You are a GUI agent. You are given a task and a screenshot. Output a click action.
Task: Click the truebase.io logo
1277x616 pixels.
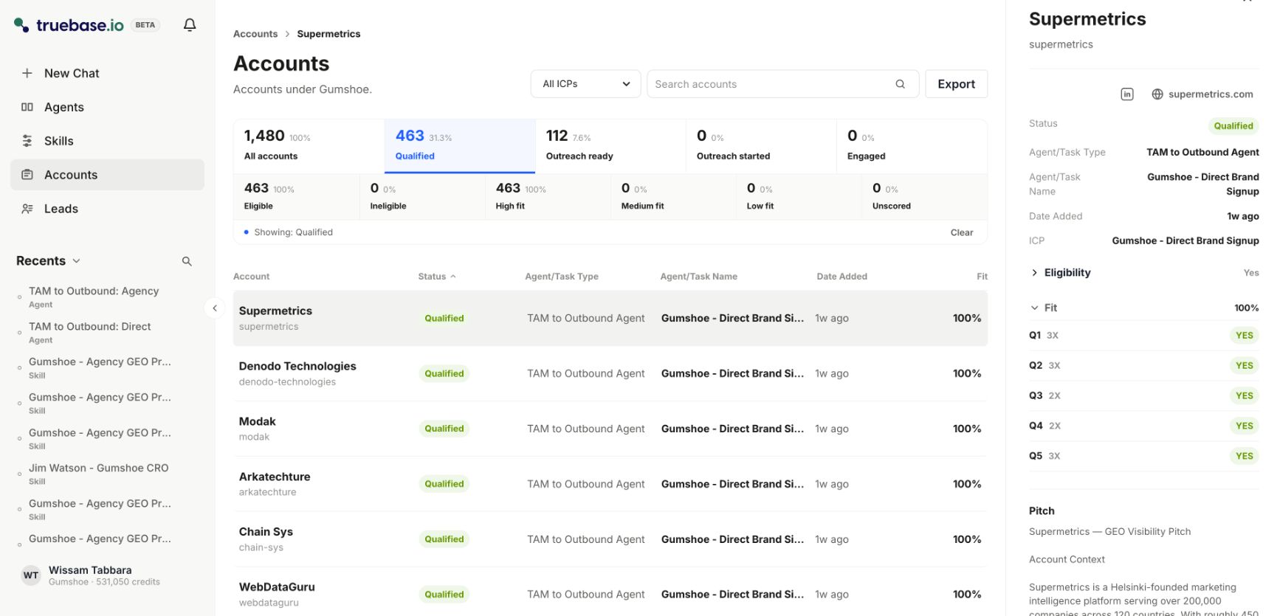(x=69, y=25)
